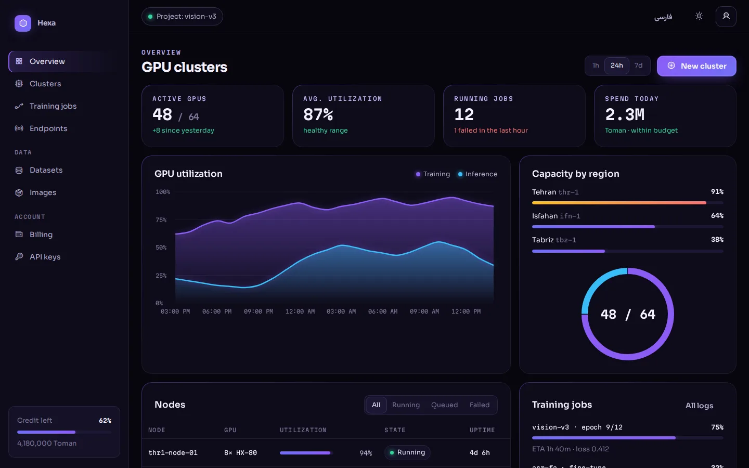The width and height of the screenshot is (749, 468).
Task: Switch language to فارسی
Action: (663, 17)
